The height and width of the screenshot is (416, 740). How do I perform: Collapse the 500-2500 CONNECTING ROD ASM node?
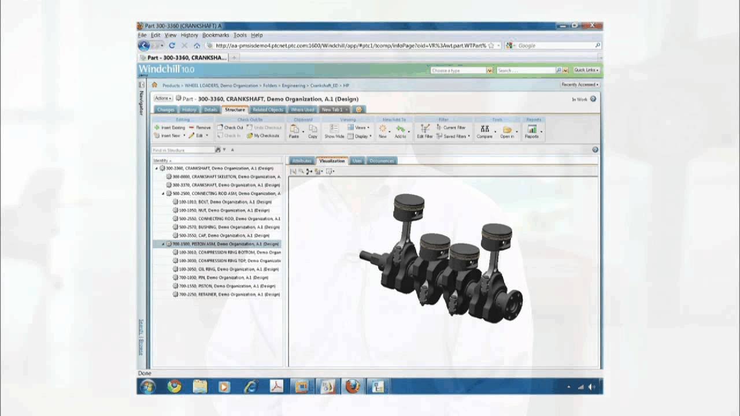pyautogui.click(x=163, y=194)
